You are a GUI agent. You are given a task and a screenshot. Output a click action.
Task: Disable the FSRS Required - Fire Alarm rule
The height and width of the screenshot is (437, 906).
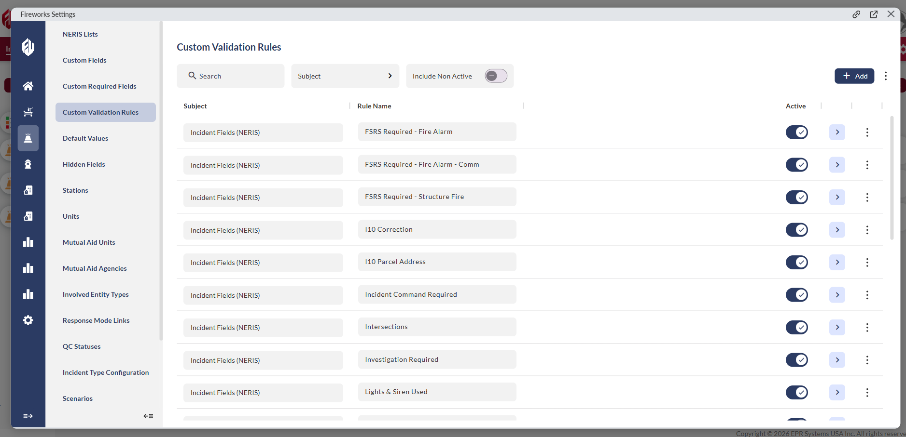pos(796,132)
